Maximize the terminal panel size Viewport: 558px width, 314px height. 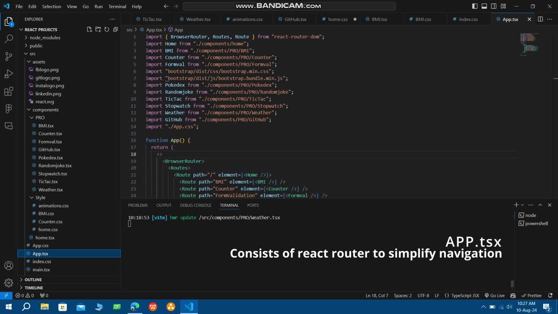point(540,205)
